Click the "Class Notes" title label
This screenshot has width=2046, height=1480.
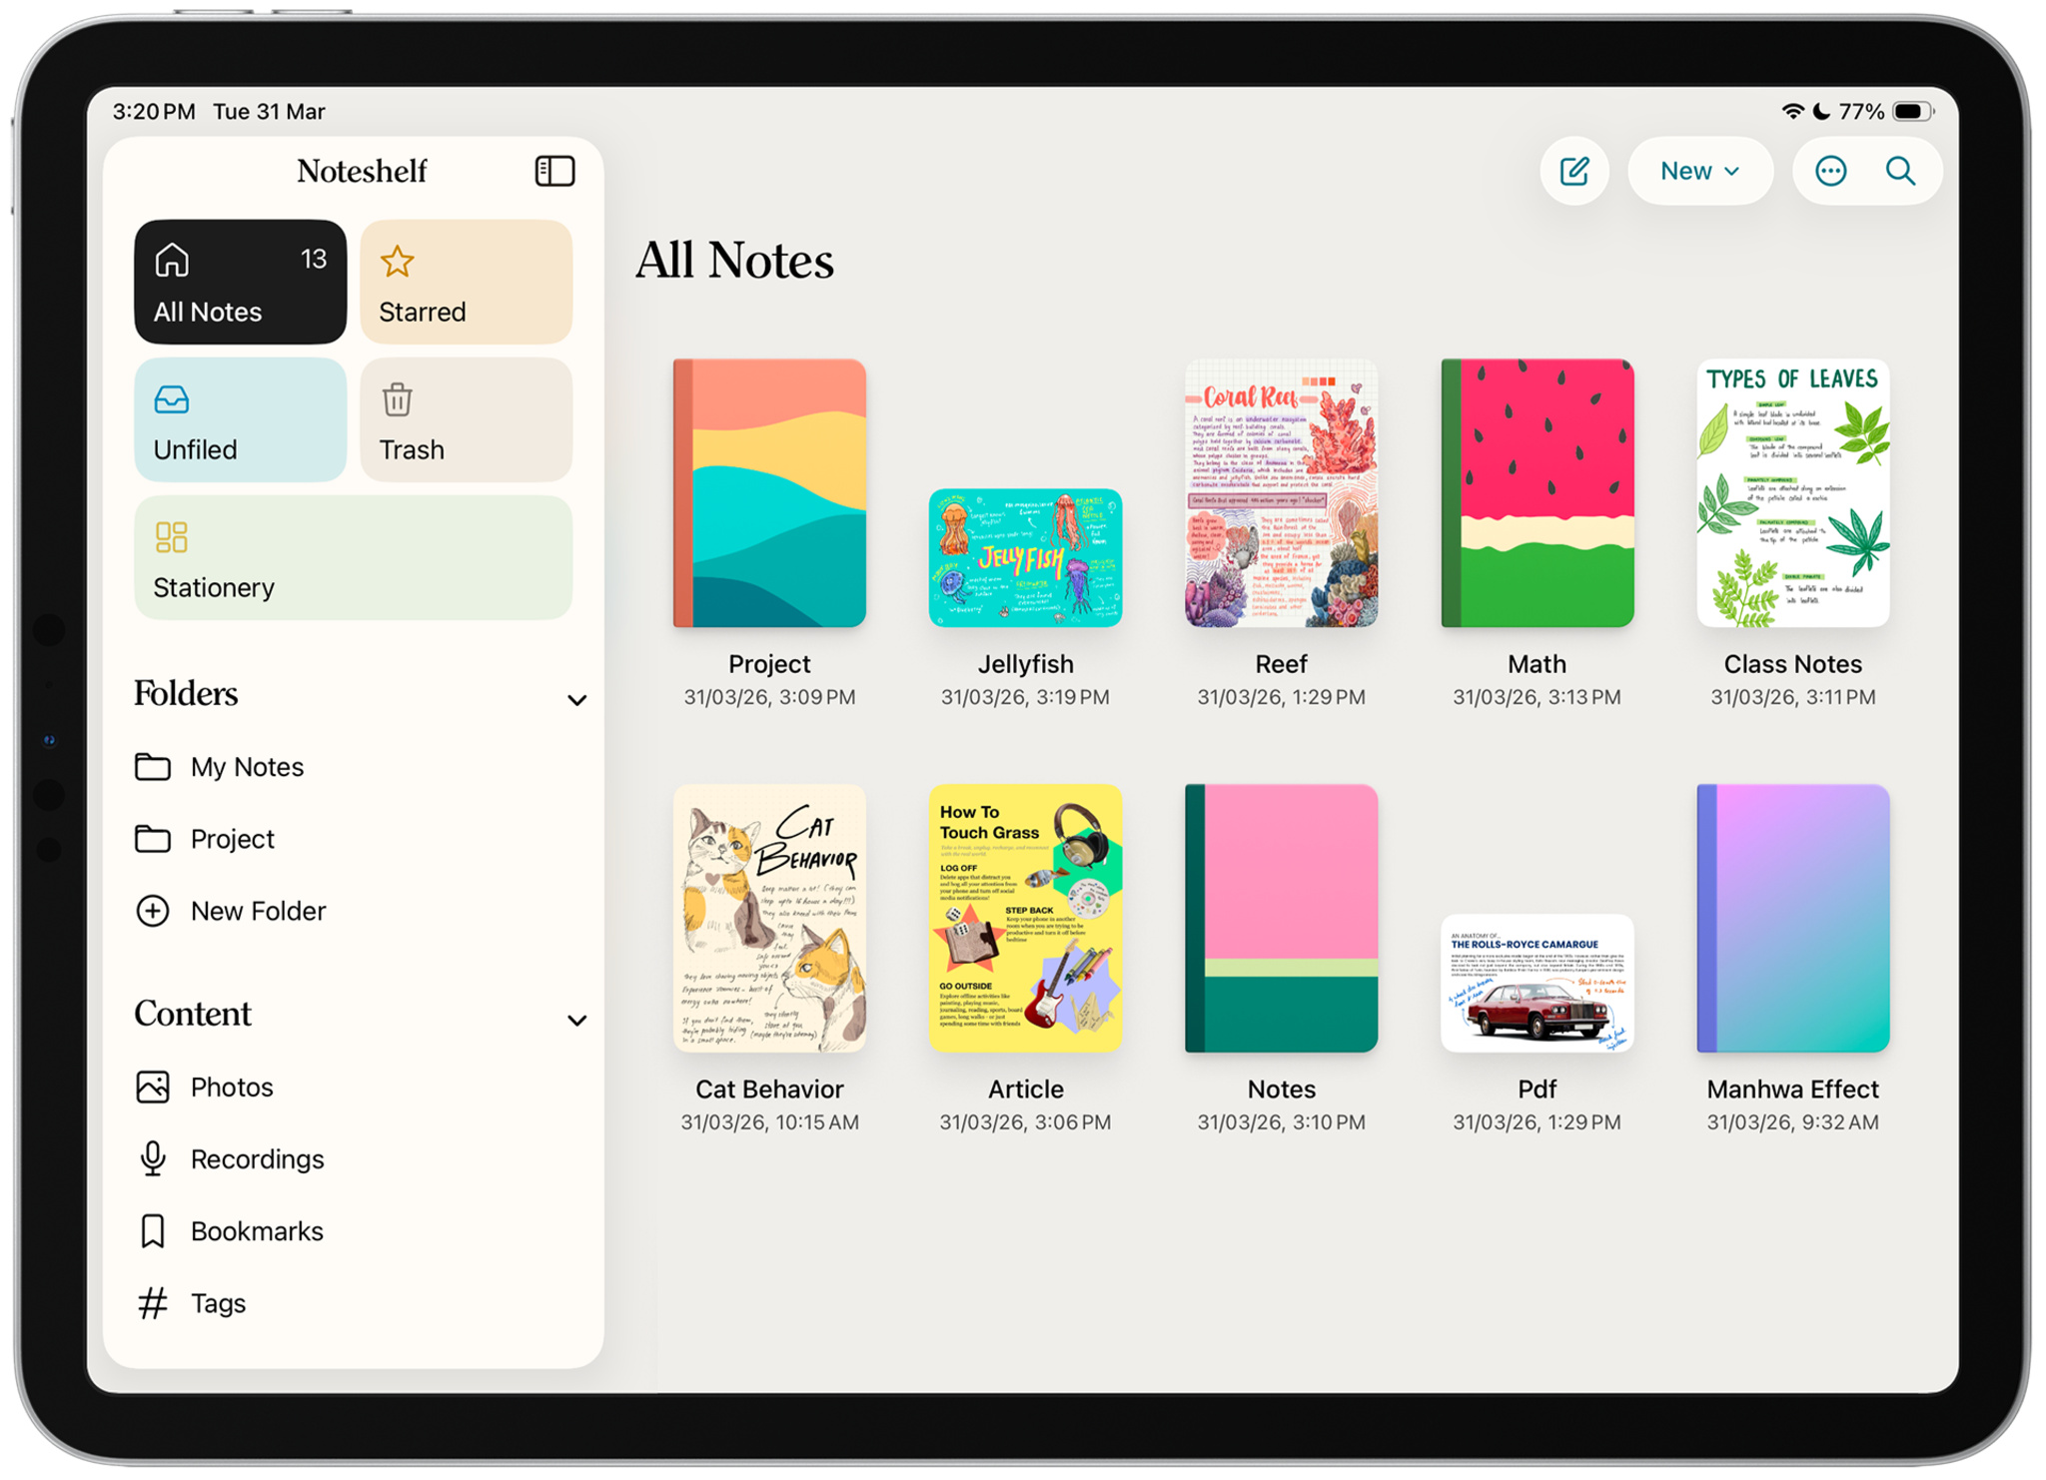[x=1792, y=664]
